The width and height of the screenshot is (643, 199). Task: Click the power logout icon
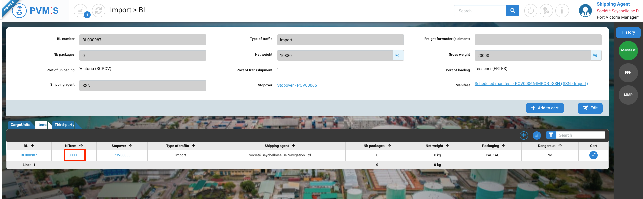[x=531, y=11]
